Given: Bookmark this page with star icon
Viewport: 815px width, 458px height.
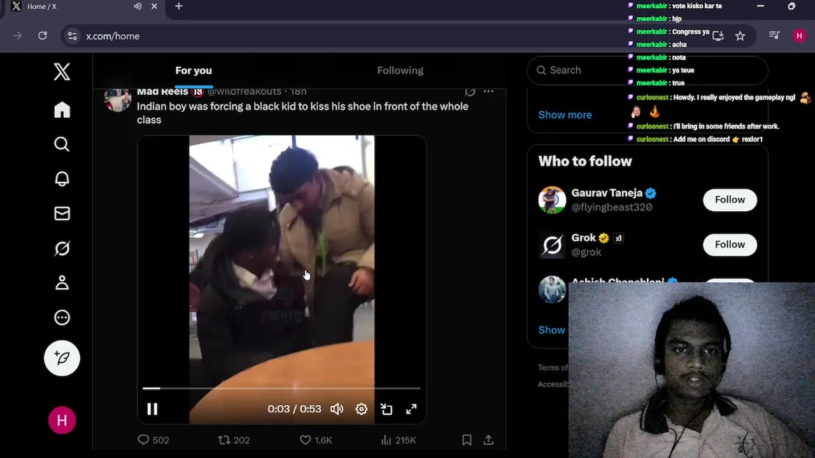Looking at the screenshot, I should [x=740, y=36].
